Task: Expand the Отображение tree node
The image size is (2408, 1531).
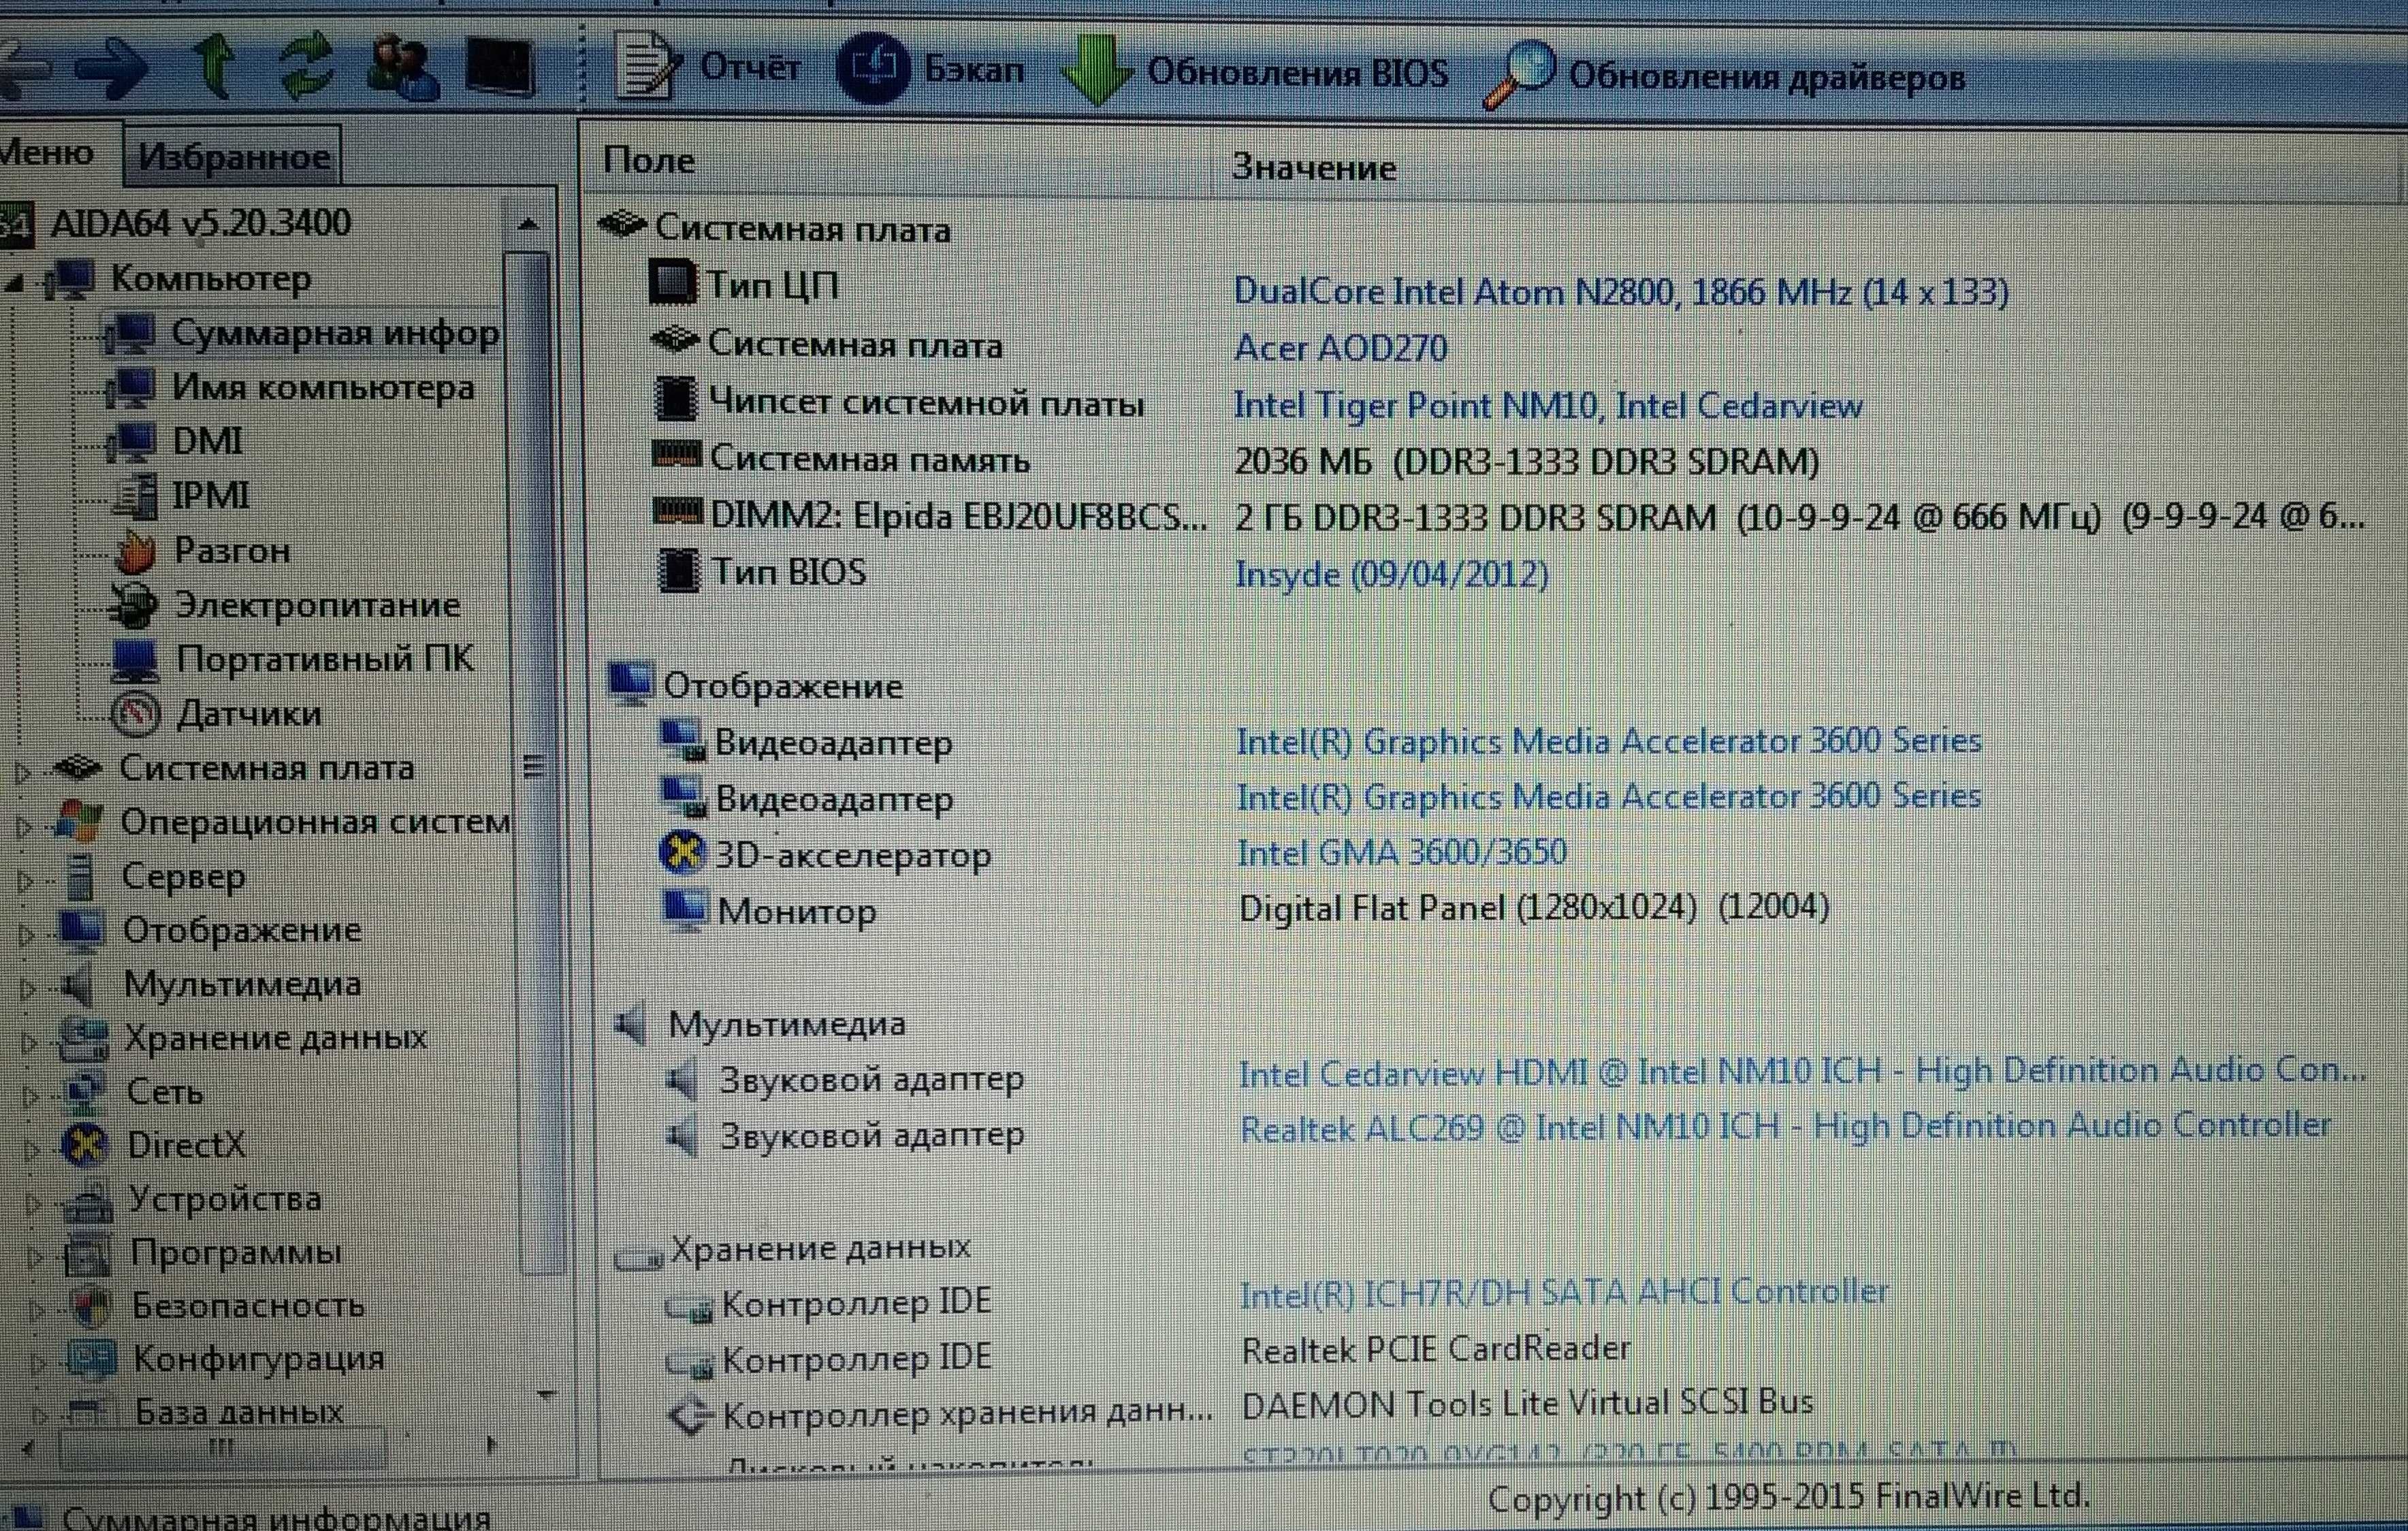Action: click(27, 934)
